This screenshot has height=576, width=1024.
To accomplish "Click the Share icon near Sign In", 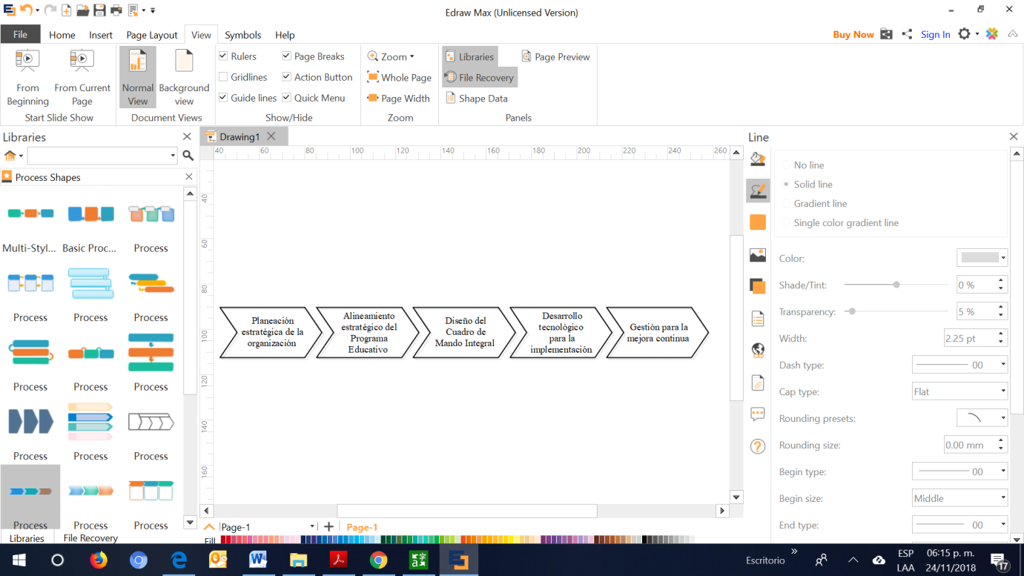I will tap(907, 34).
